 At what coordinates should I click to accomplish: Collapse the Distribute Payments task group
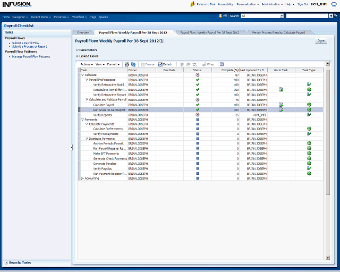[x=87, y=139]
